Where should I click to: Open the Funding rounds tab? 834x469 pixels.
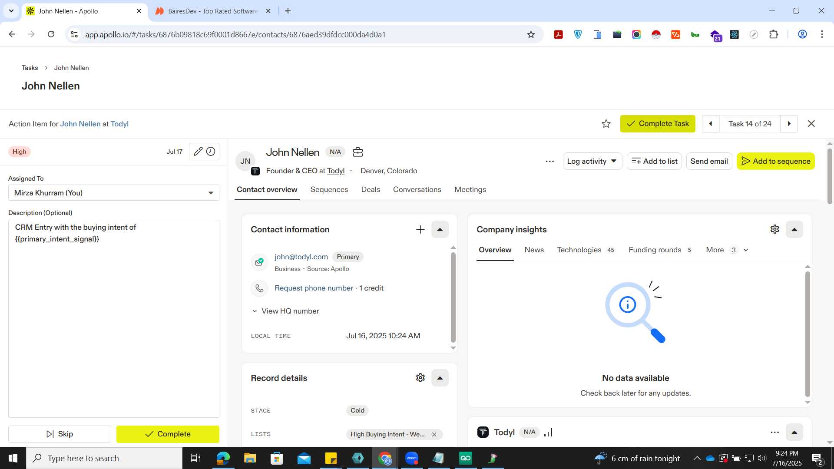point(660,250)
